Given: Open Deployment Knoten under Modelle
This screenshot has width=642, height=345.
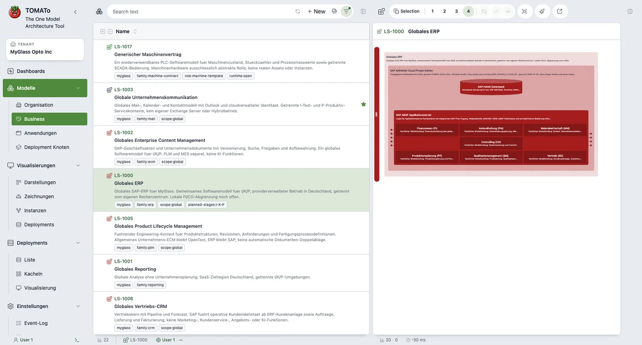Looking at the screenshot, I should pyautogui.click(x=49, y=147).
